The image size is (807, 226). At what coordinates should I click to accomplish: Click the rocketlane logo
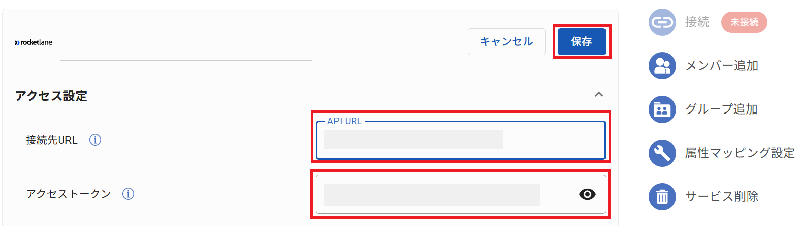coord(33,42)
